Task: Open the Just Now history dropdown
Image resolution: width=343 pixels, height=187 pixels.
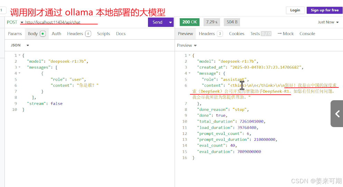Action: pos(328,22)
